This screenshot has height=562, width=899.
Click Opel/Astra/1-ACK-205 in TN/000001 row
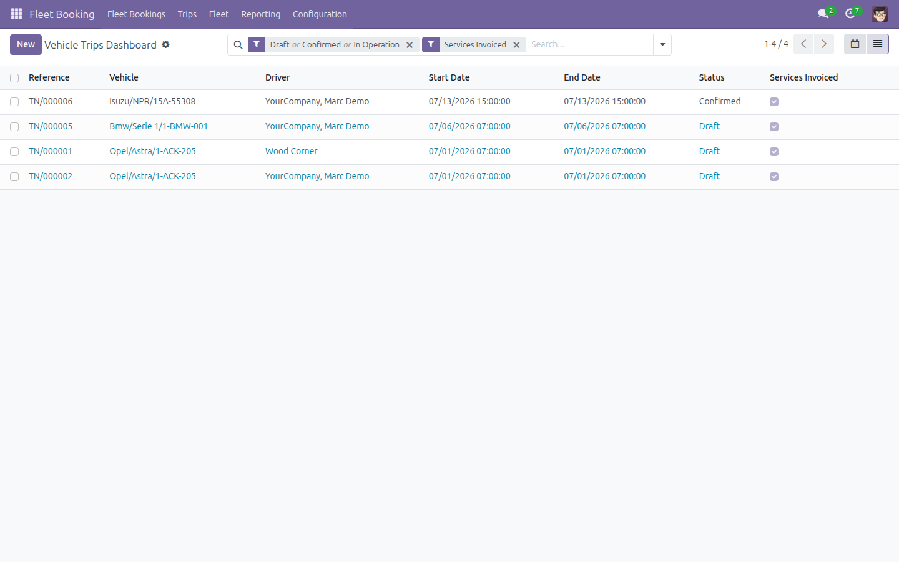tap(152, 151)
